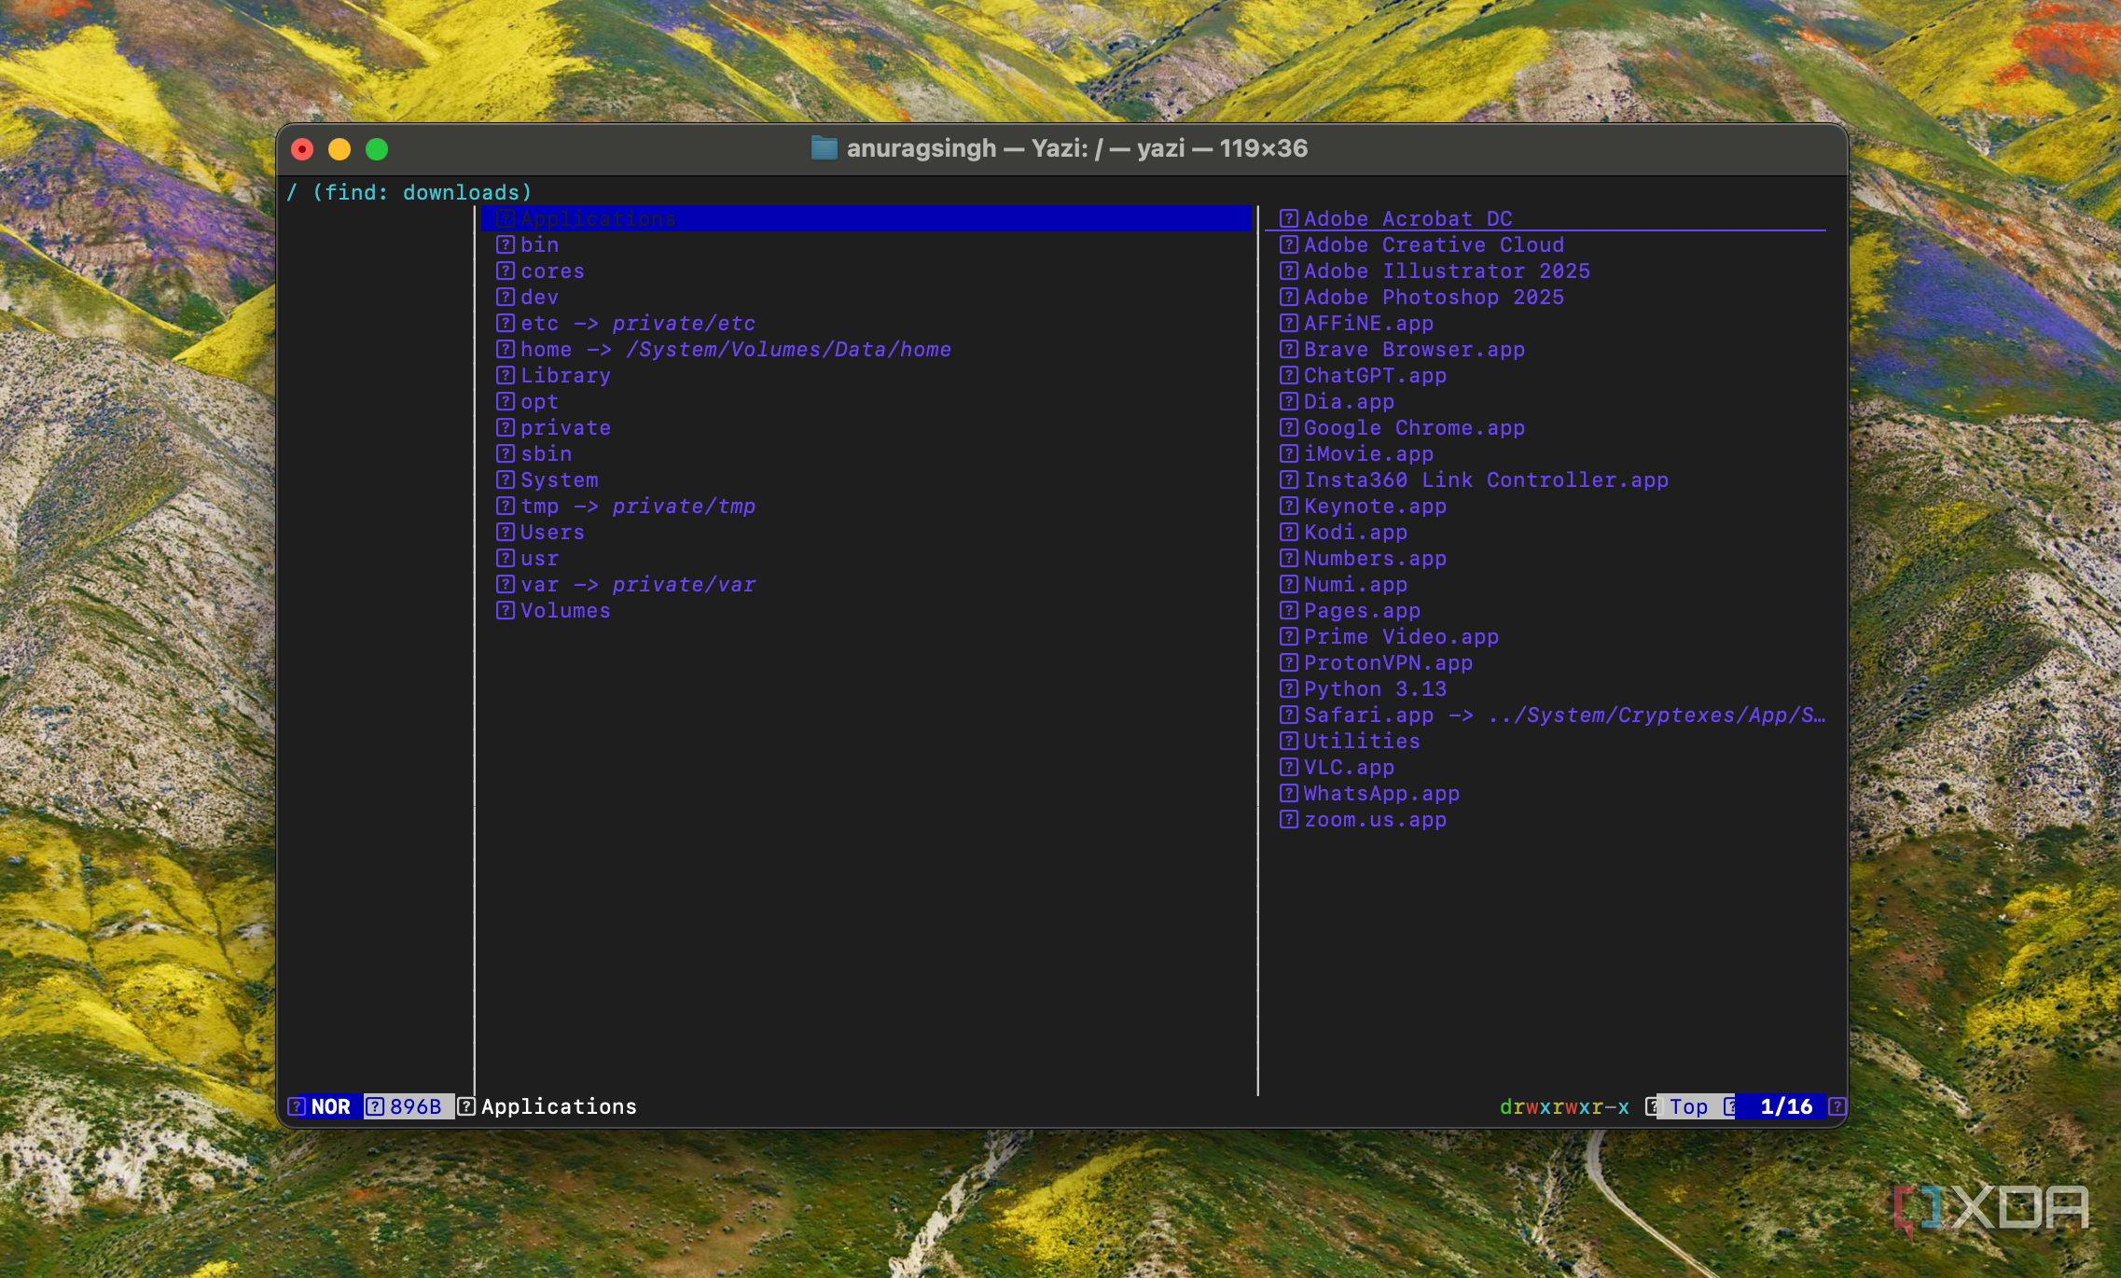Click the icon next to Library

tap(505, 375)
